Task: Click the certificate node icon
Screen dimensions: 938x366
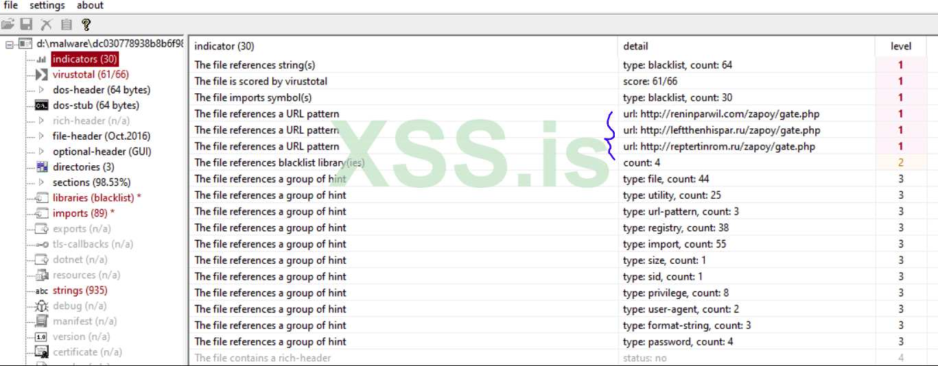Action: 41,352
